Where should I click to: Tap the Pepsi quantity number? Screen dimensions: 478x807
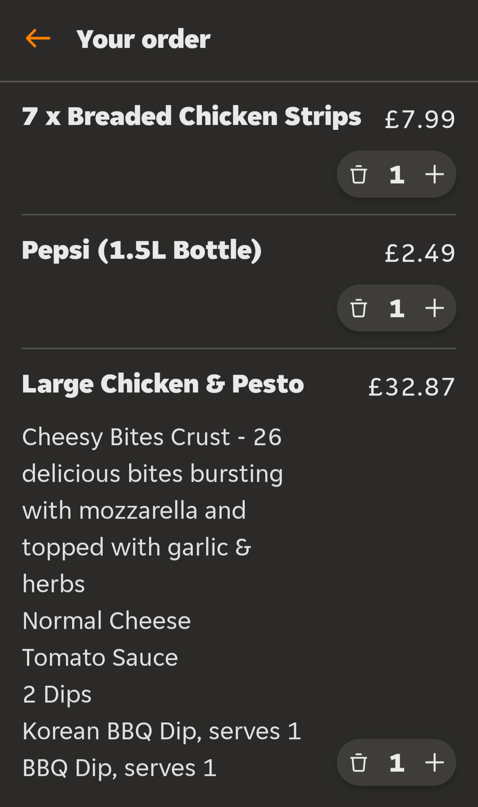click(397, 308)
